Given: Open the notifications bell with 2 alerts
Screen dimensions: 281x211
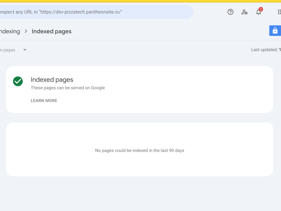Looking at the screenshot, I should (x=259, y=12).
